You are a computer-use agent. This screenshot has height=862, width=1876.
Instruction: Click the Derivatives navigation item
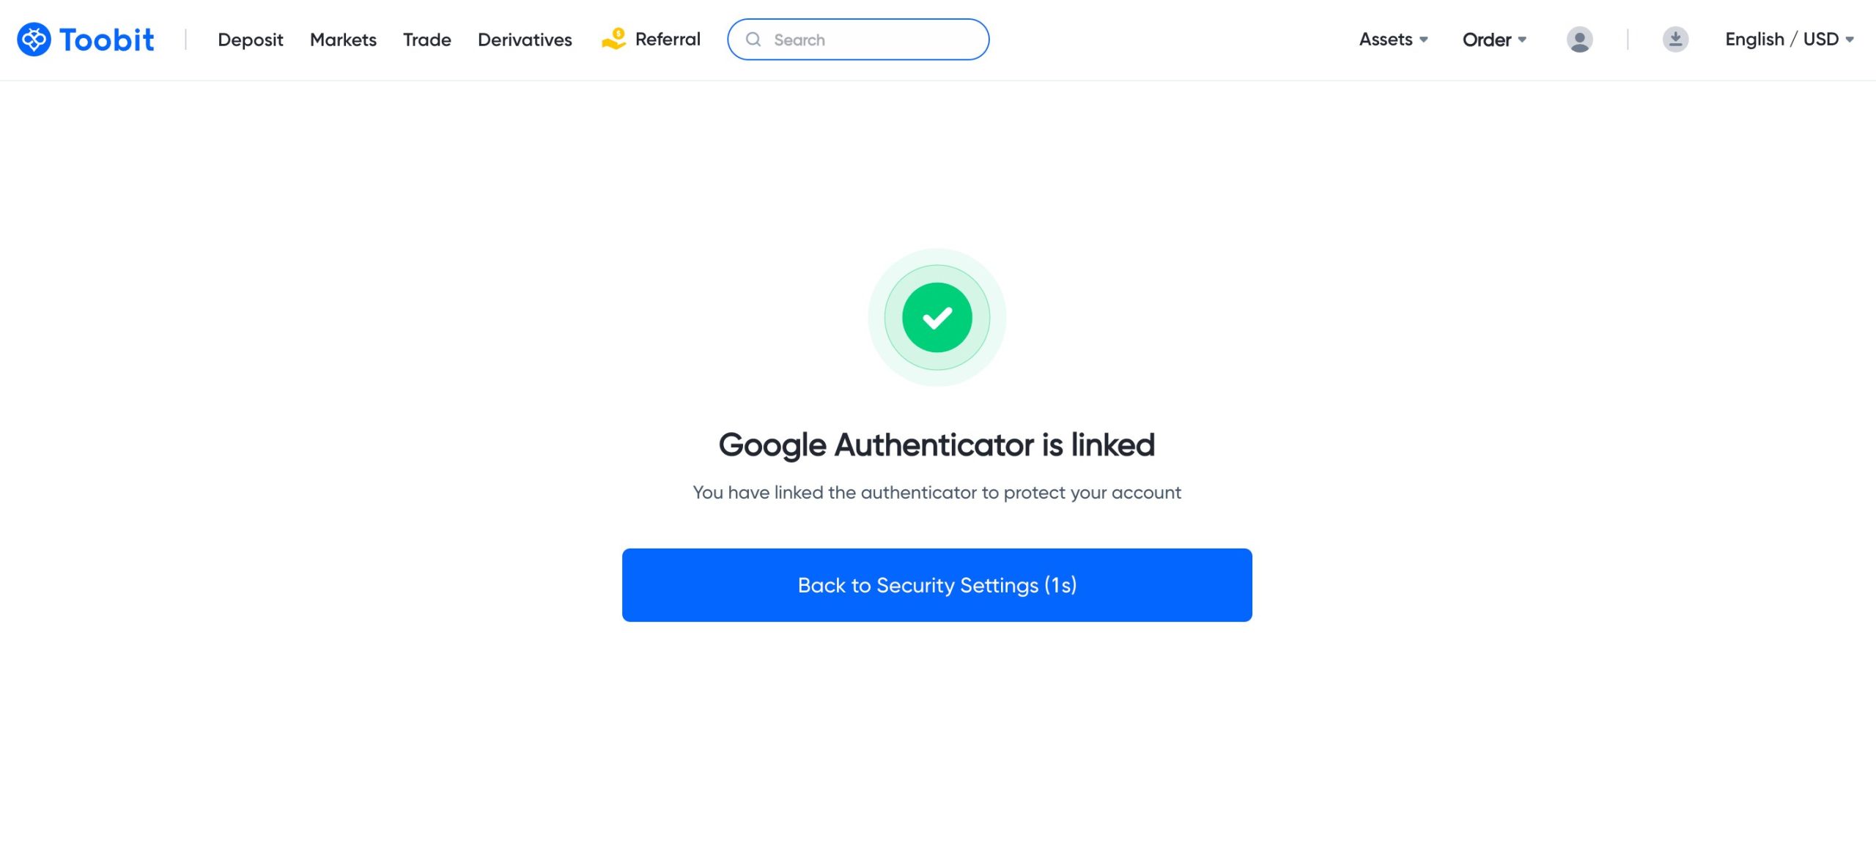[524, 38]
